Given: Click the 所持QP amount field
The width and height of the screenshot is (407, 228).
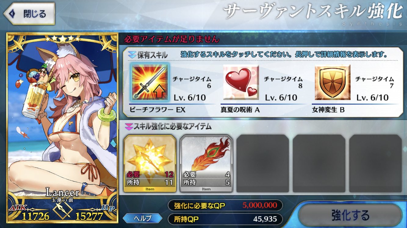Looking at the screenshot, I should [x=225, y=219].
